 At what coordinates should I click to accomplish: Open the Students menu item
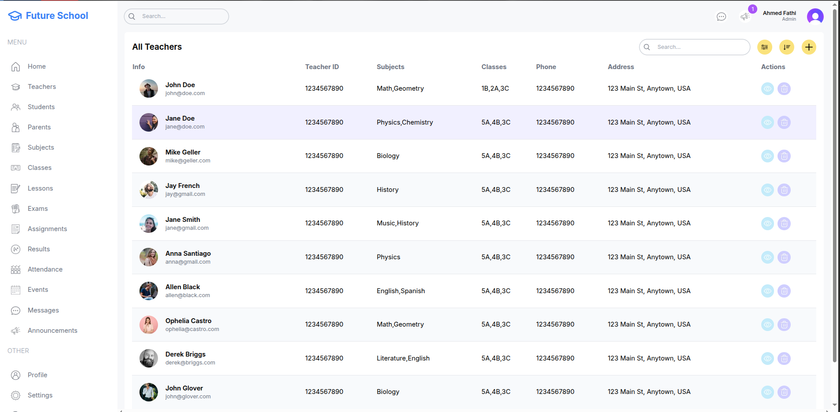pyautogui.click(x=41, y=107)
